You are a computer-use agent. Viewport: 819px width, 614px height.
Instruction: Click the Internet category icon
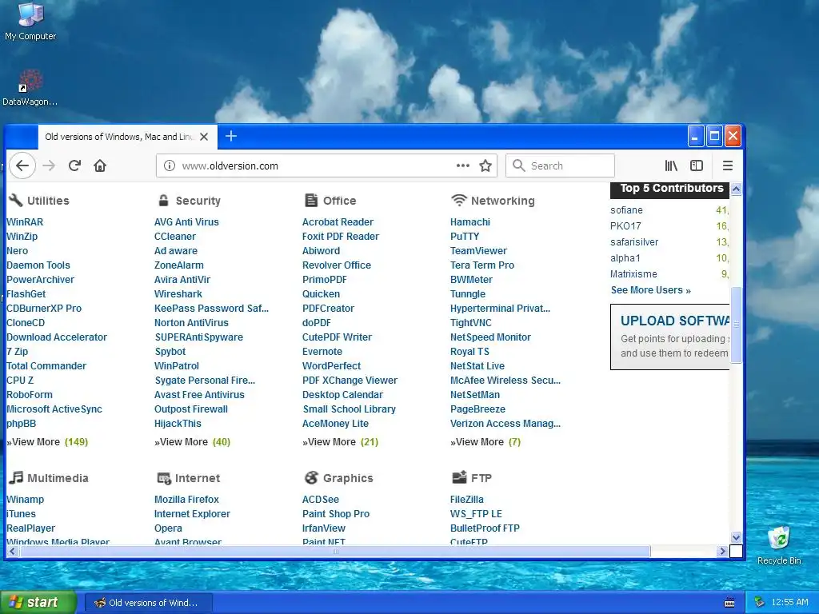tap(164, 478)
